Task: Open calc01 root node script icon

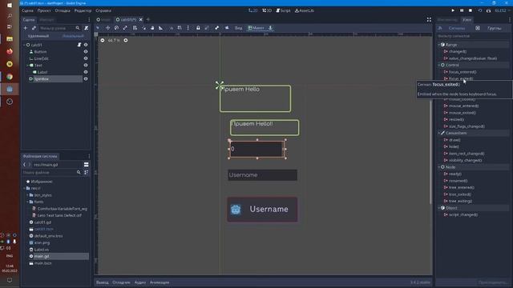Action: pyautogui.click(x=79, y=45)
